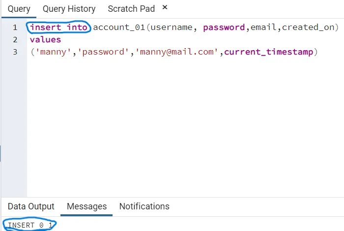Click line number 3 in the gutter
This screenshot has height=231, width=344.
[x=15, y=52]
